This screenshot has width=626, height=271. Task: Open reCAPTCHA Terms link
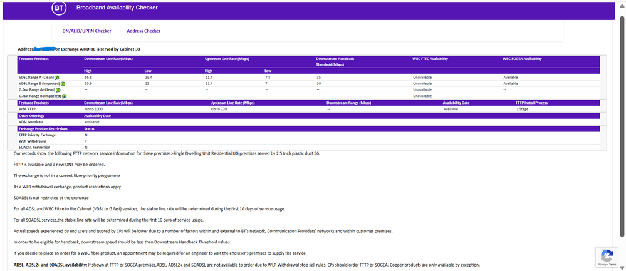coord(613,264)
